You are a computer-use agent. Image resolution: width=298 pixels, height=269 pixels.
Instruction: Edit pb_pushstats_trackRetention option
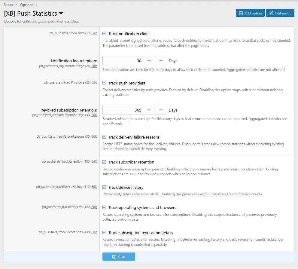[94, 161]
